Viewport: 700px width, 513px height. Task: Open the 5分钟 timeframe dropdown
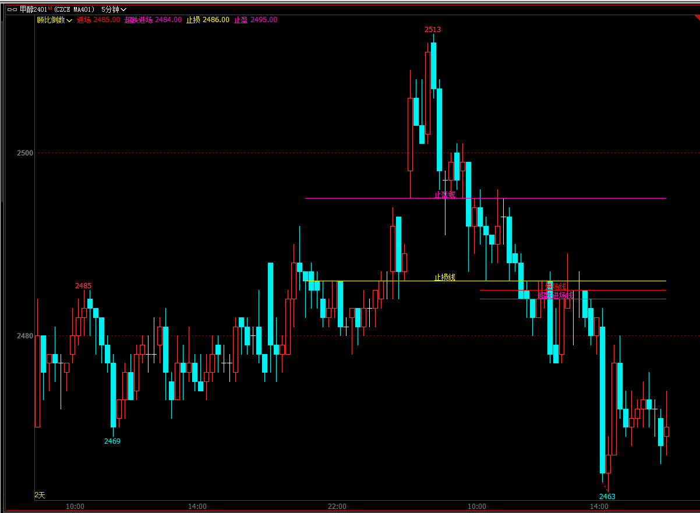[114, 9]
